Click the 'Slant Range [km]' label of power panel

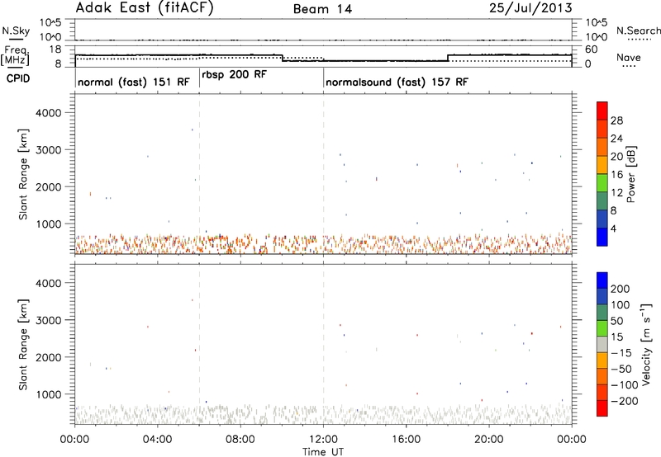pos(23,174)
